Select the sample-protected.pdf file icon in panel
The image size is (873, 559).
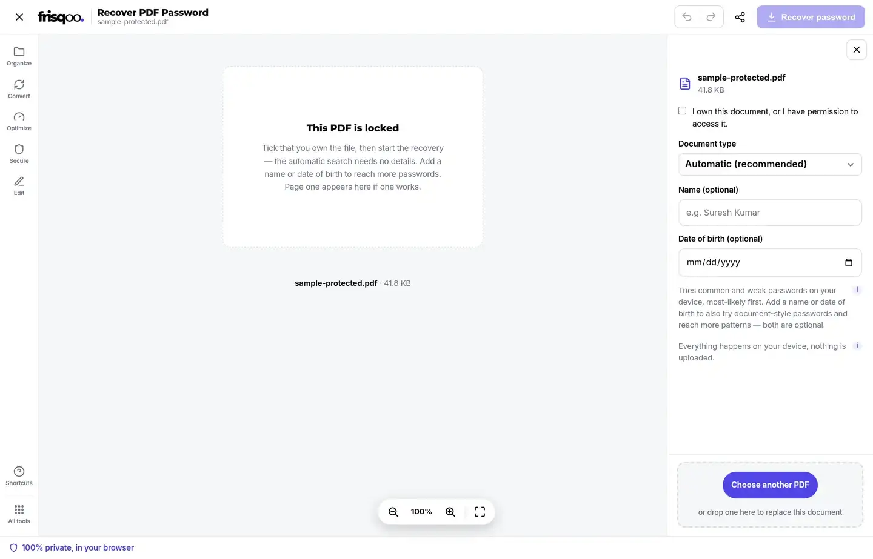685,84
